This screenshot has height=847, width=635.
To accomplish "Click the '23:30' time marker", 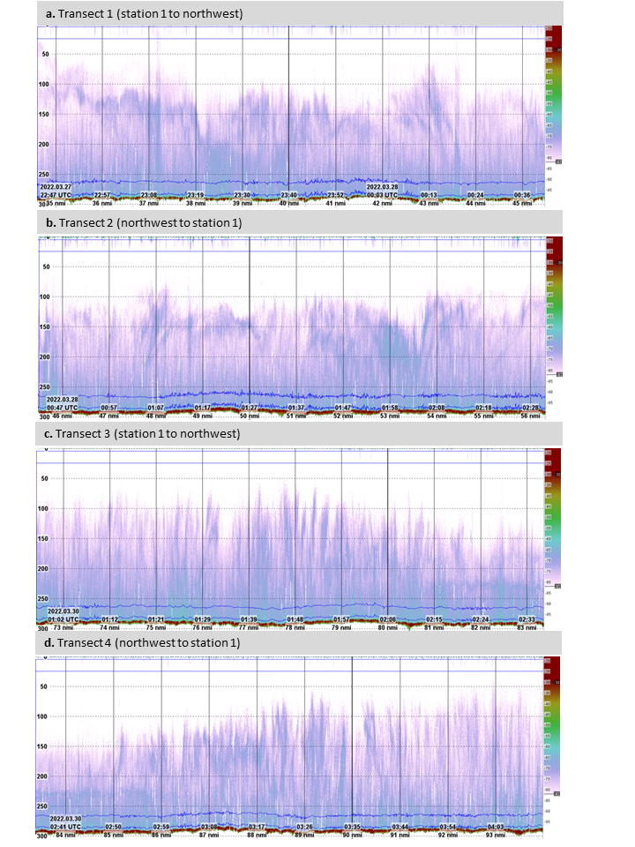I will 242,195.
